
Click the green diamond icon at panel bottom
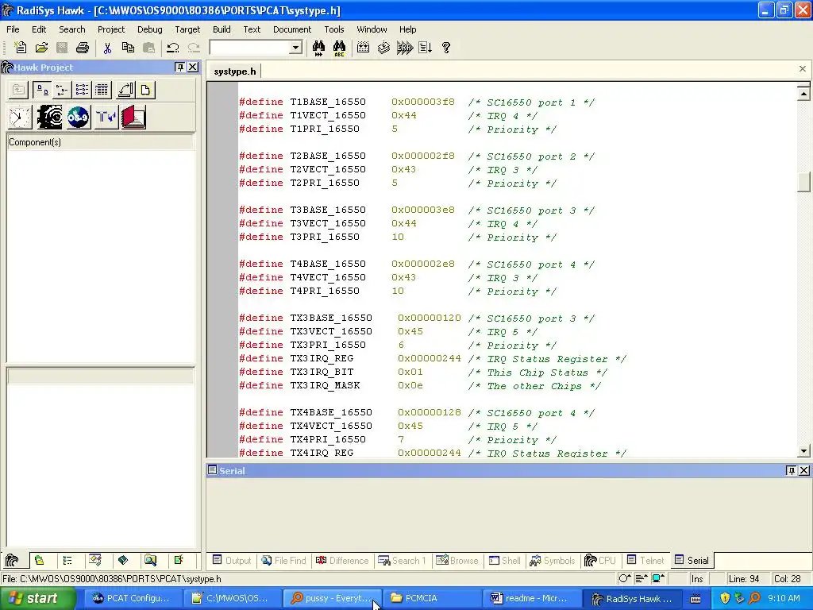[123, 560]
